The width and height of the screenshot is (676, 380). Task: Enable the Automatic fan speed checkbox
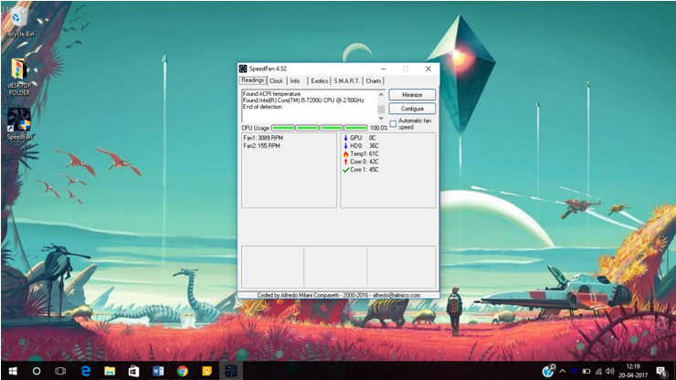click(x=393, y=124)
